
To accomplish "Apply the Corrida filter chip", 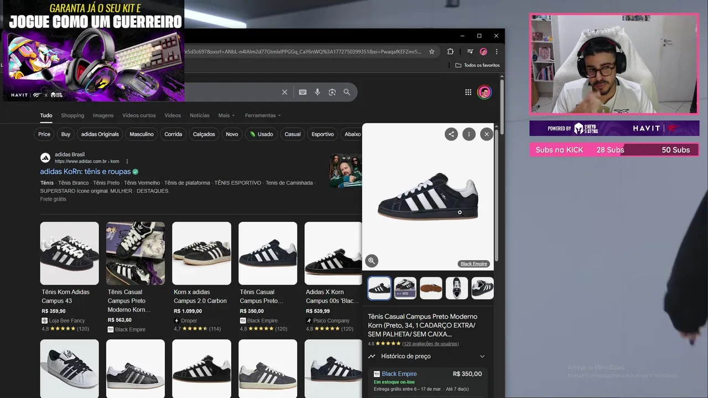I will 173,134.
